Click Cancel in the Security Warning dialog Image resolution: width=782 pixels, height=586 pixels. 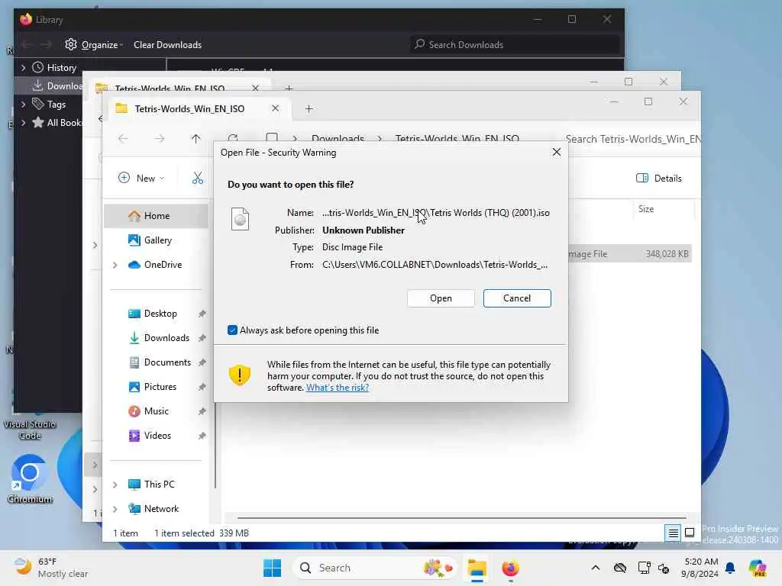click(517, 298)
